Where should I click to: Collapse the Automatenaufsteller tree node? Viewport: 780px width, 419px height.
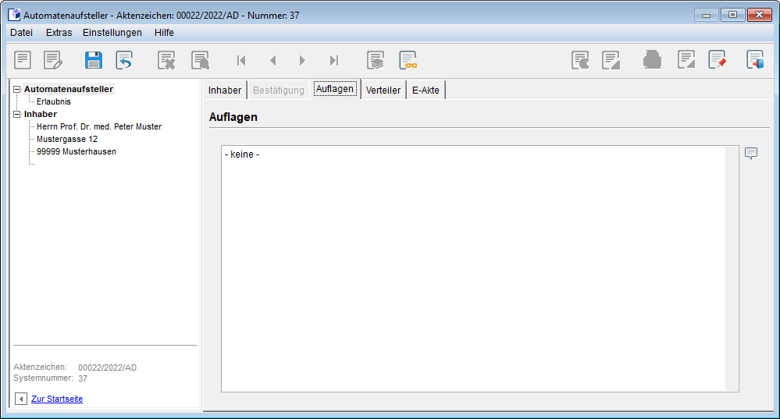tap(17, 89)
